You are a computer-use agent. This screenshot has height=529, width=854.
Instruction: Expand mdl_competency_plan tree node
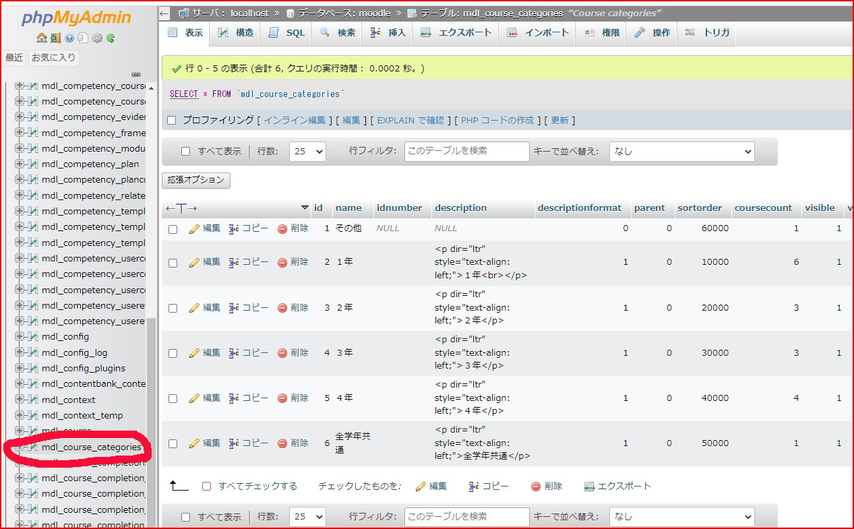(20, 164)
